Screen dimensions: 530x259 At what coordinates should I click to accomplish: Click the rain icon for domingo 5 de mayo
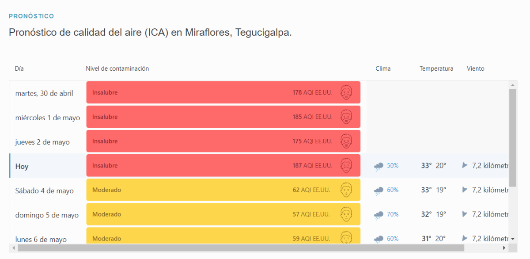coord(379,215)
